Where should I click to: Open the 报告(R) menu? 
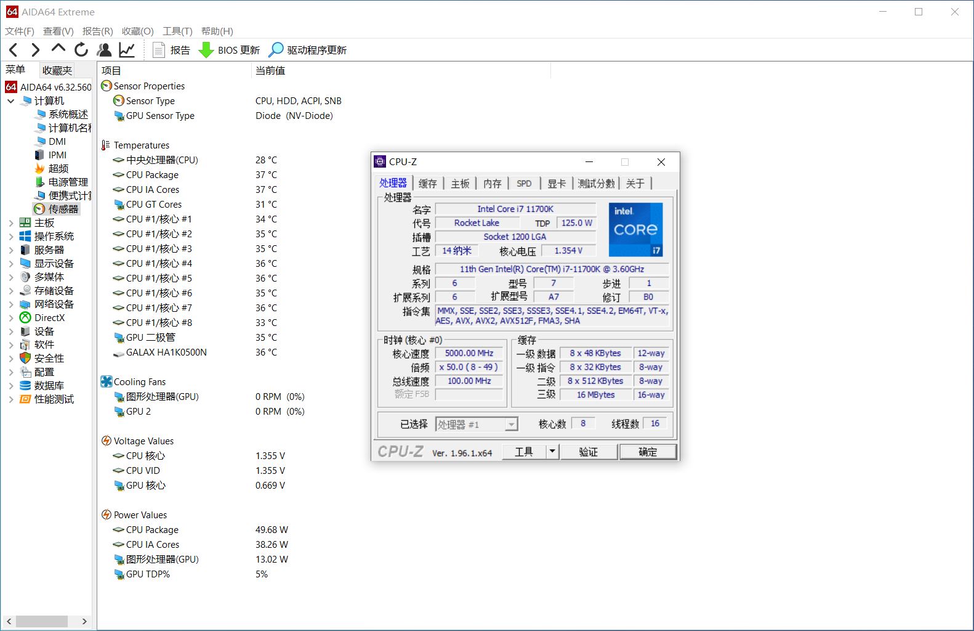(x=98, y=31)
